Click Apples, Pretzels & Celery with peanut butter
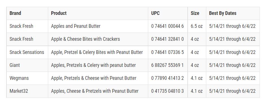Screen dimensions: 266x102 (x=93, y=65)
